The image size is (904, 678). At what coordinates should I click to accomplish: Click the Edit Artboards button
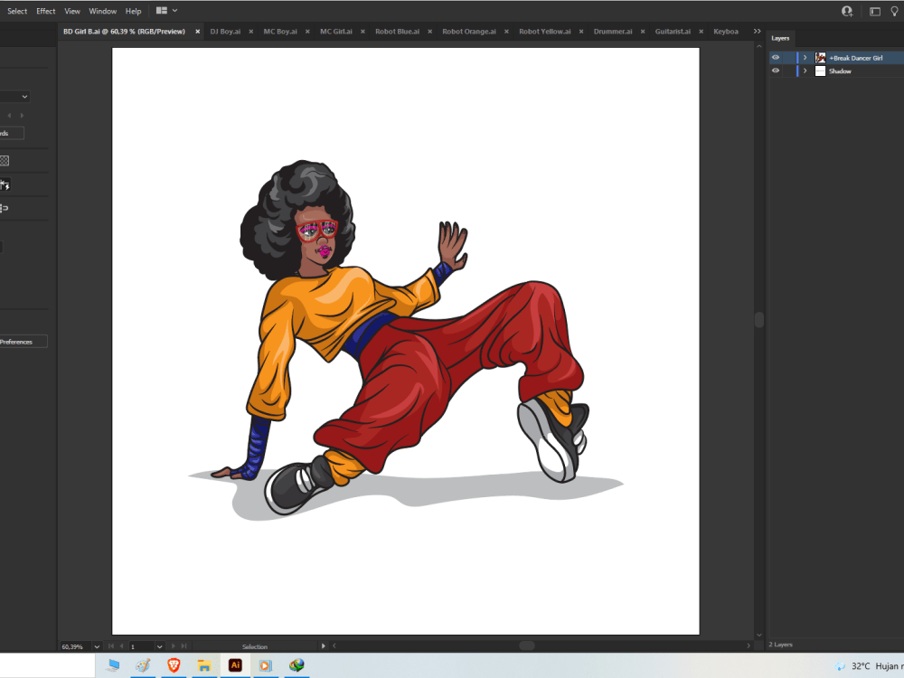[x=12, y=133]
